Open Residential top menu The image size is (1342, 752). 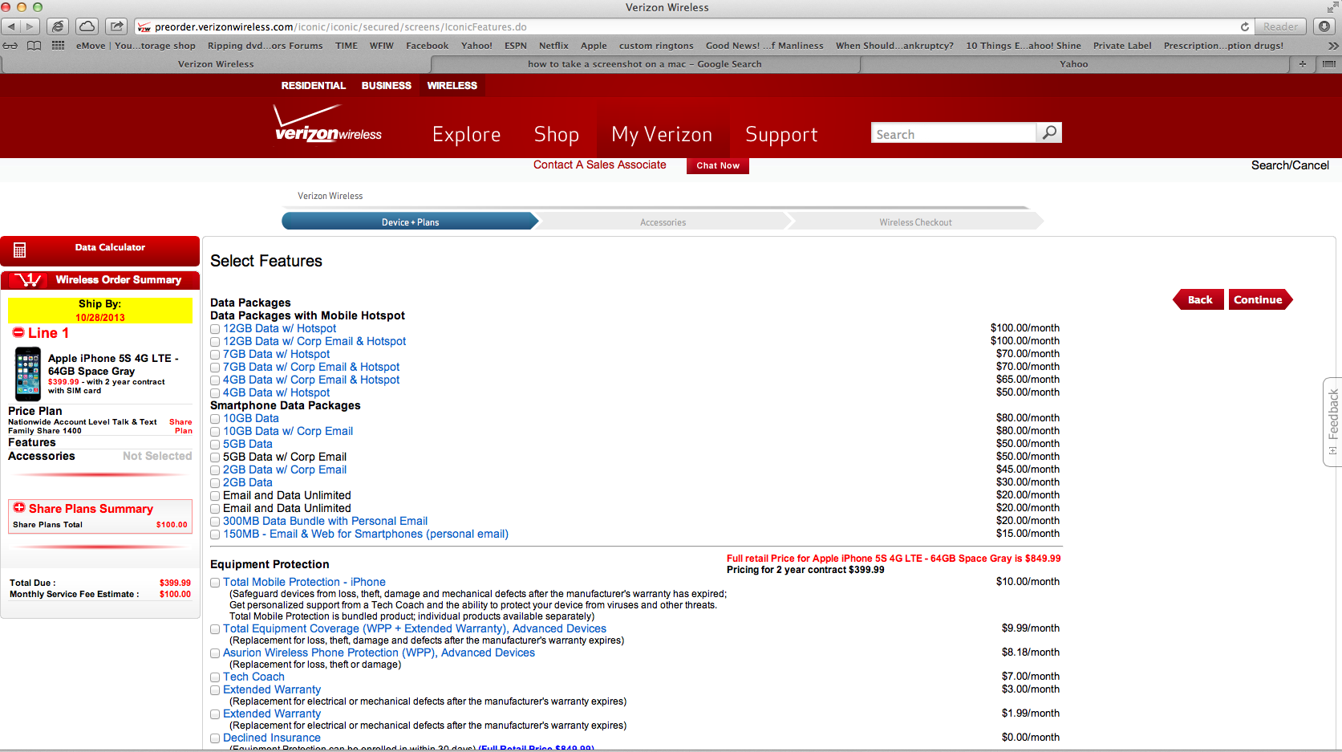pyautogui.click(x=314, y=86)
